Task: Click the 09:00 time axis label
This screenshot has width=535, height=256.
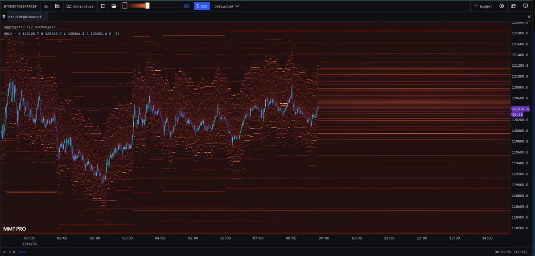Action: click(x=324, y=238)
